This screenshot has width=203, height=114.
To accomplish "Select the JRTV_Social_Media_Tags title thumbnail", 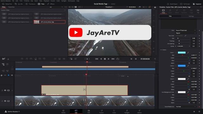I will (x=36, y=22).
